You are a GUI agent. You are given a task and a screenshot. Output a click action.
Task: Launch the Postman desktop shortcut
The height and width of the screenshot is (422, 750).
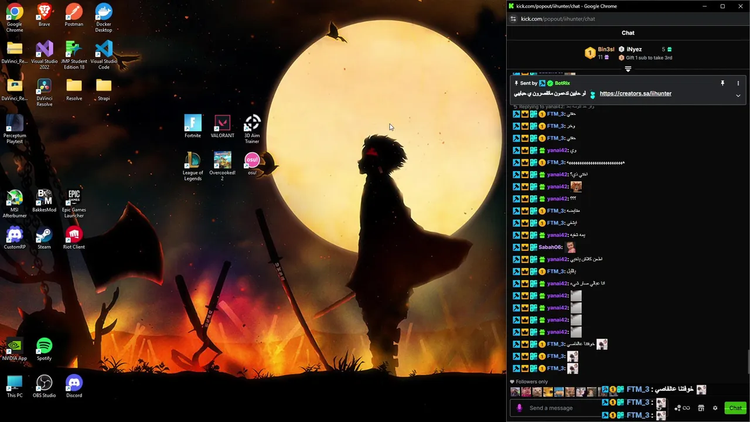[74, 15]
